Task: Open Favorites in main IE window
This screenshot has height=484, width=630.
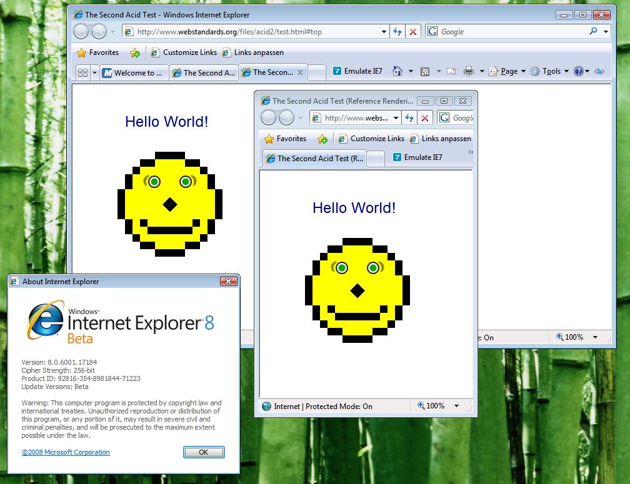Action: click(98, 52)
